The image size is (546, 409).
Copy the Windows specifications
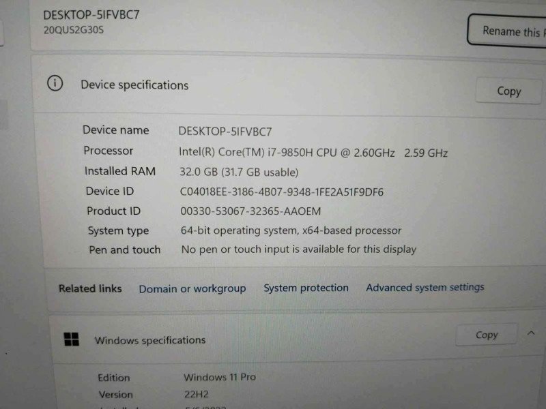487,335
